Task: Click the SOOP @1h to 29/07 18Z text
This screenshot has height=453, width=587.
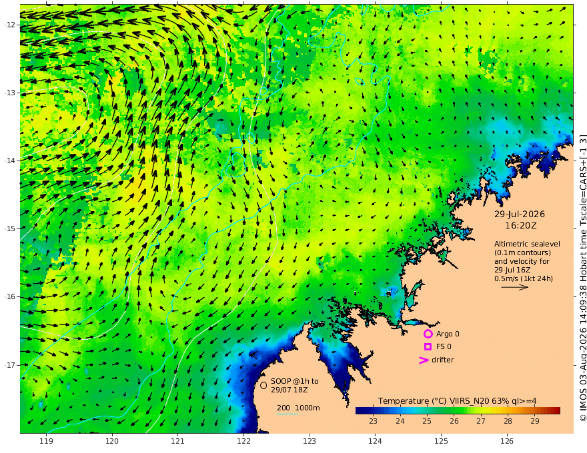Action: point(295,385)
